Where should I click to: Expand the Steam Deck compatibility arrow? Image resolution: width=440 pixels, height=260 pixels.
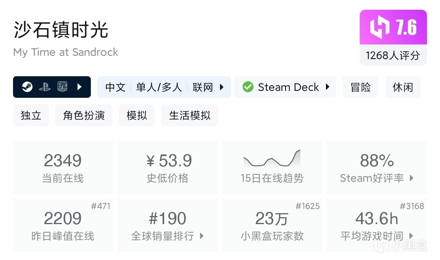328,87
